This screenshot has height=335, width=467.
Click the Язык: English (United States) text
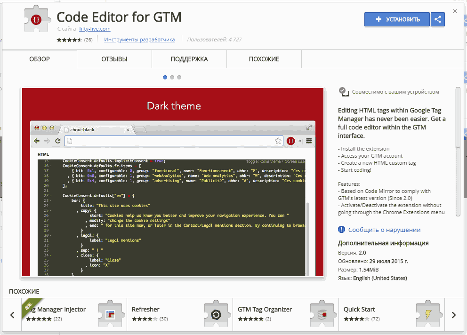[x=372, y=278]
